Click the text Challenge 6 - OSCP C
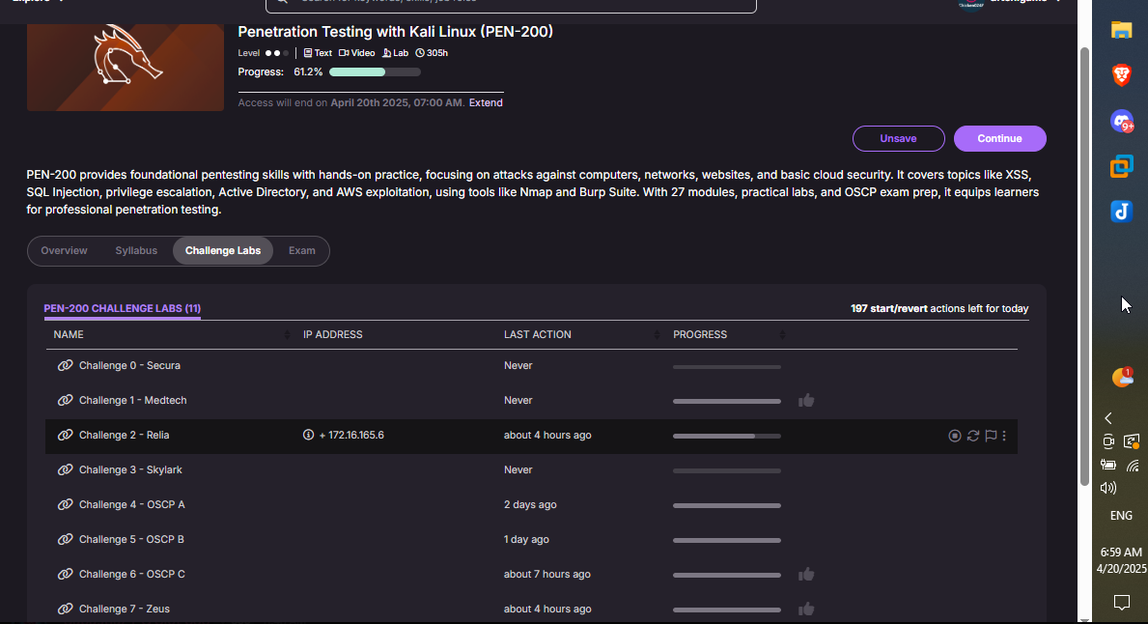This screenshot has width=1148, height=624. click(x=131, y=574)
